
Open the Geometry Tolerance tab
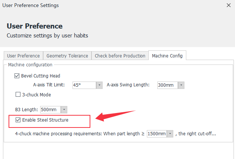(67, 56)
